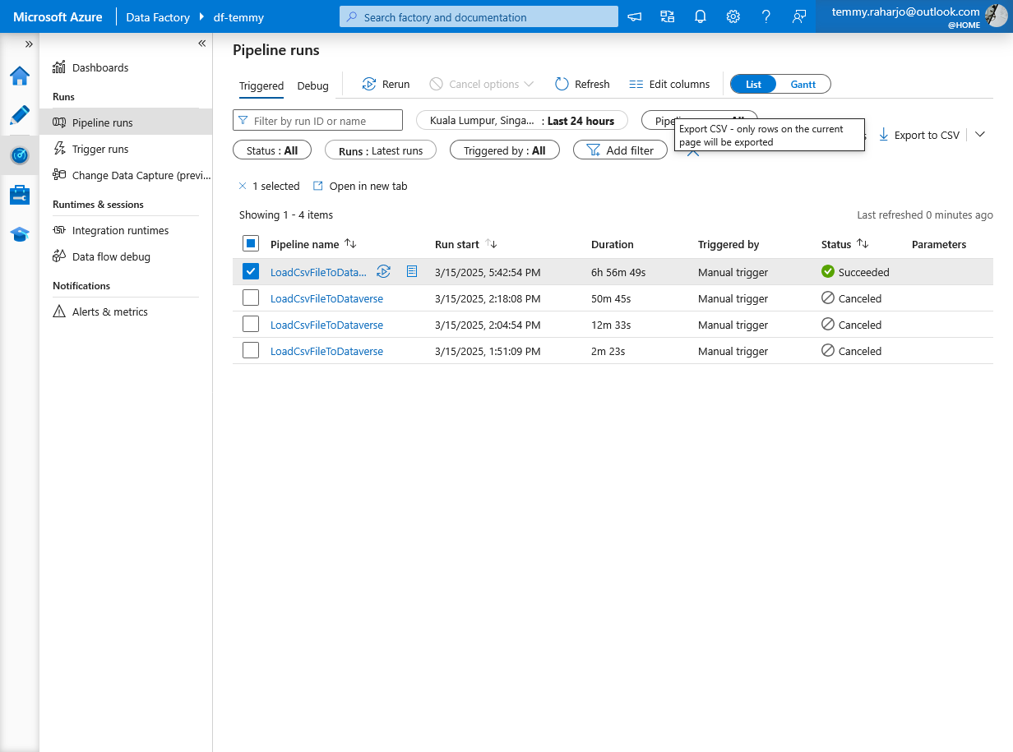This screenshot has height=752, width=1013.
Task: Toggle the select-all header checkbox
Action: 251,243
